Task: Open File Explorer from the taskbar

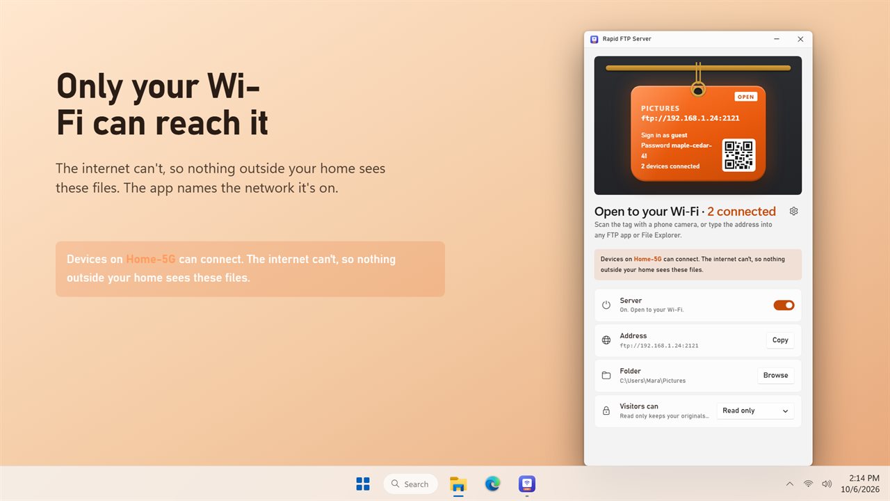Action: (458, 484)
